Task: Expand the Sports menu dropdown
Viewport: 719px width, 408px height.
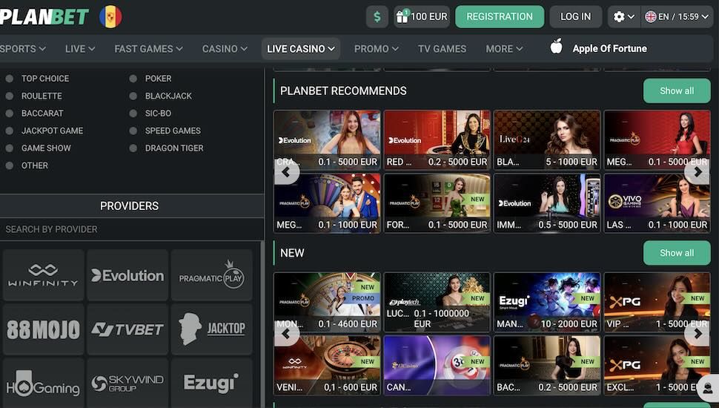Action: (22, 49)
